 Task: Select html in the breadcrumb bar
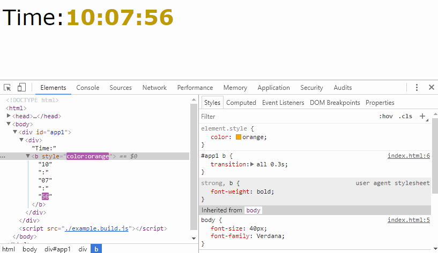9,249
